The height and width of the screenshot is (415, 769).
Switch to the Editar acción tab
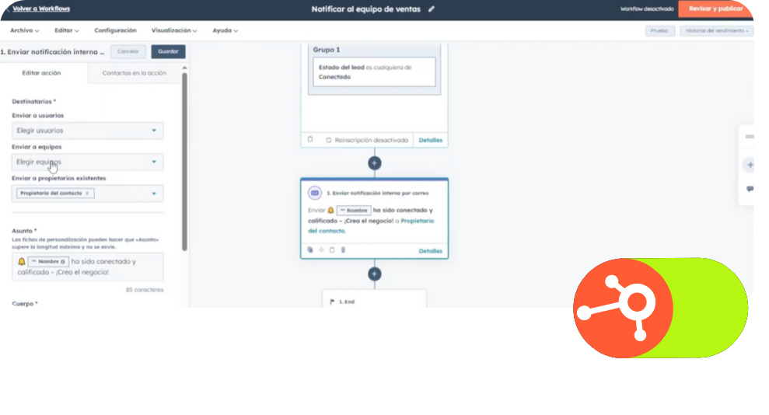(x=42, y=73)
